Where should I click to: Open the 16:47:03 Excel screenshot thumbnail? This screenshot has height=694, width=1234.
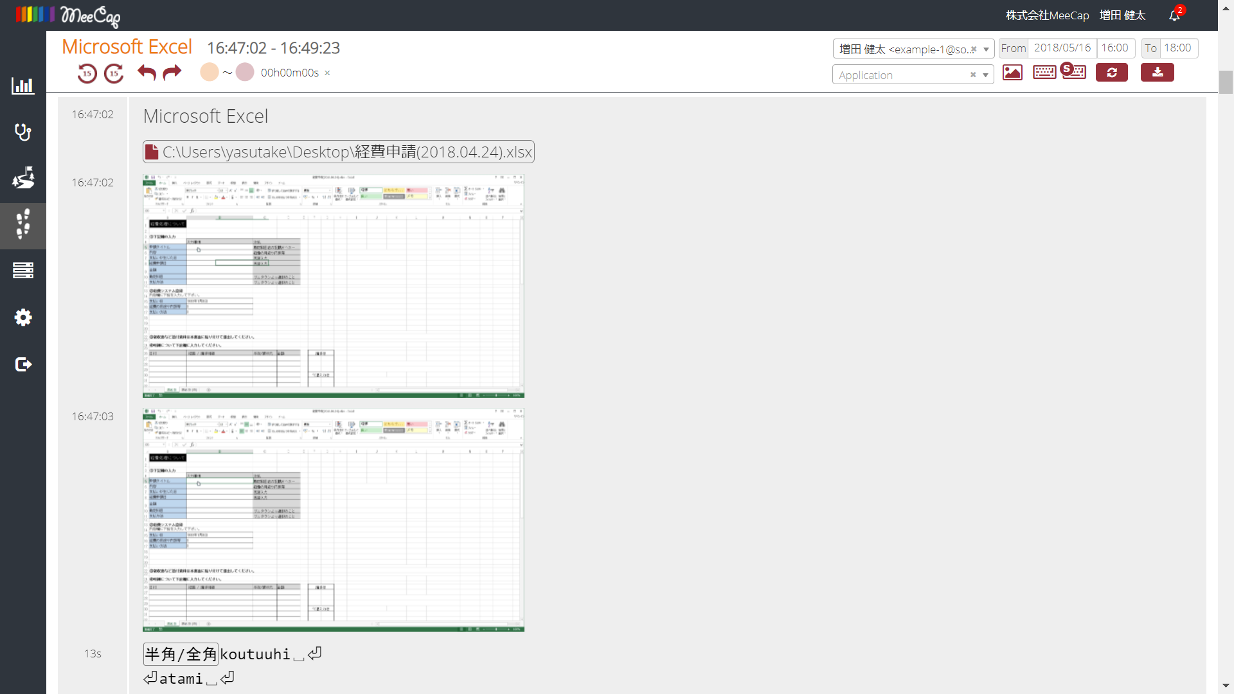pos(334,520)
